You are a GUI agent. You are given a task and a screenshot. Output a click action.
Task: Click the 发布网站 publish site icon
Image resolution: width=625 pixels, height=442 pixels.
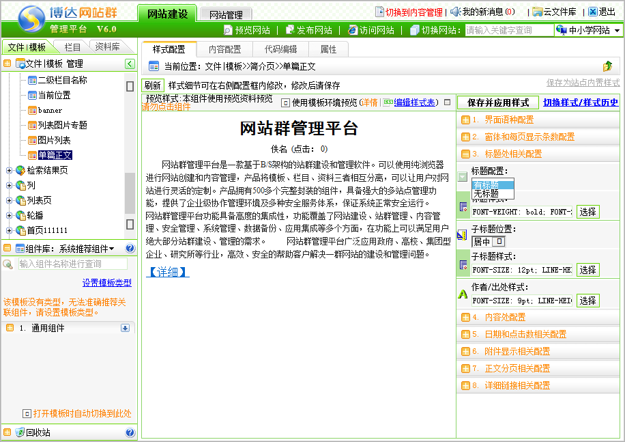click(291, 30)
